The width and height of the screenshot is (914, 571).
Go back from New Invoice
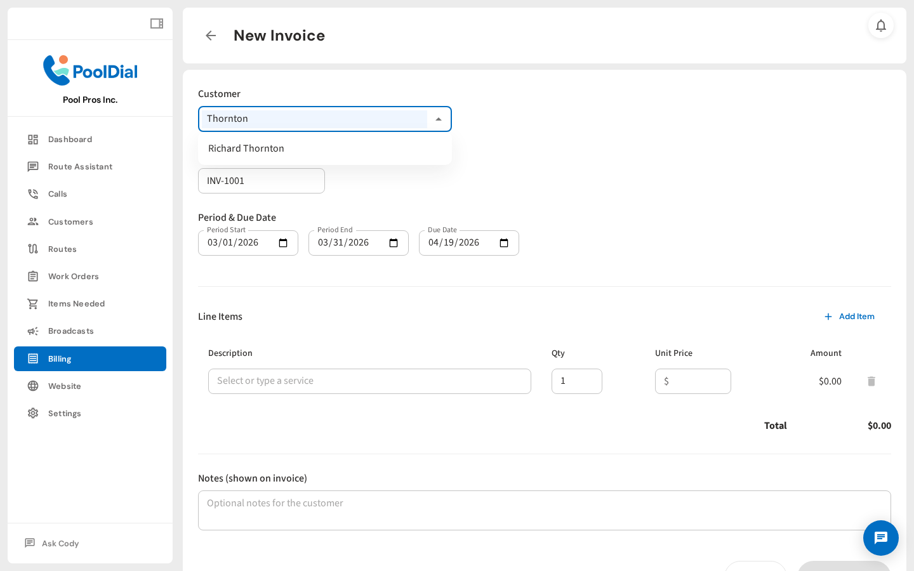point(210,36)
